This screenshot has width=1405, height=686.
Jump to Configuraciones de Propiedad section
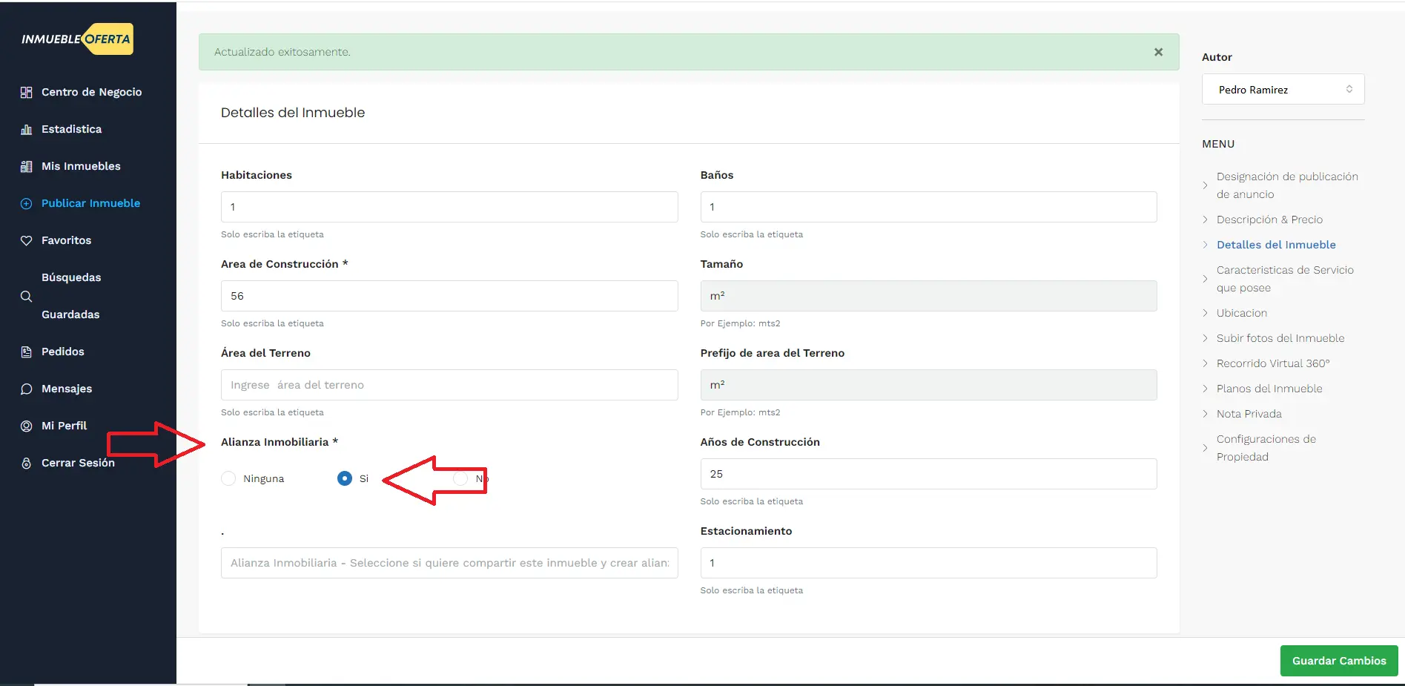pos(1266,448)
